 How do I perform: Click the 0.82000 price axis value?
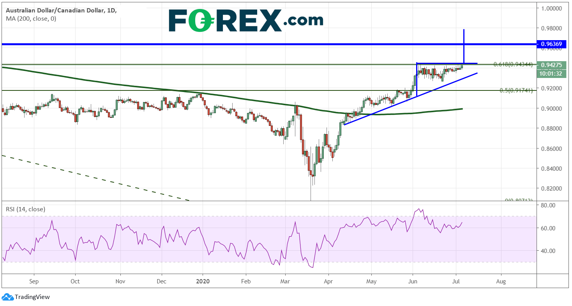pyautogui.click(x=551, y=188)
